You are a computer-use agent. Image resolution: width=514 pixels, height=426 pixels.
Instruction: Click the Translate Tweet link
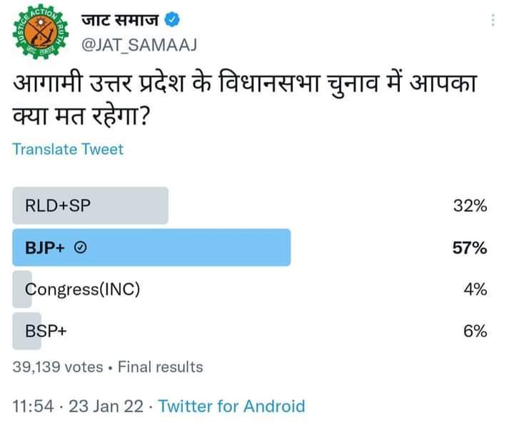point(68,149)
